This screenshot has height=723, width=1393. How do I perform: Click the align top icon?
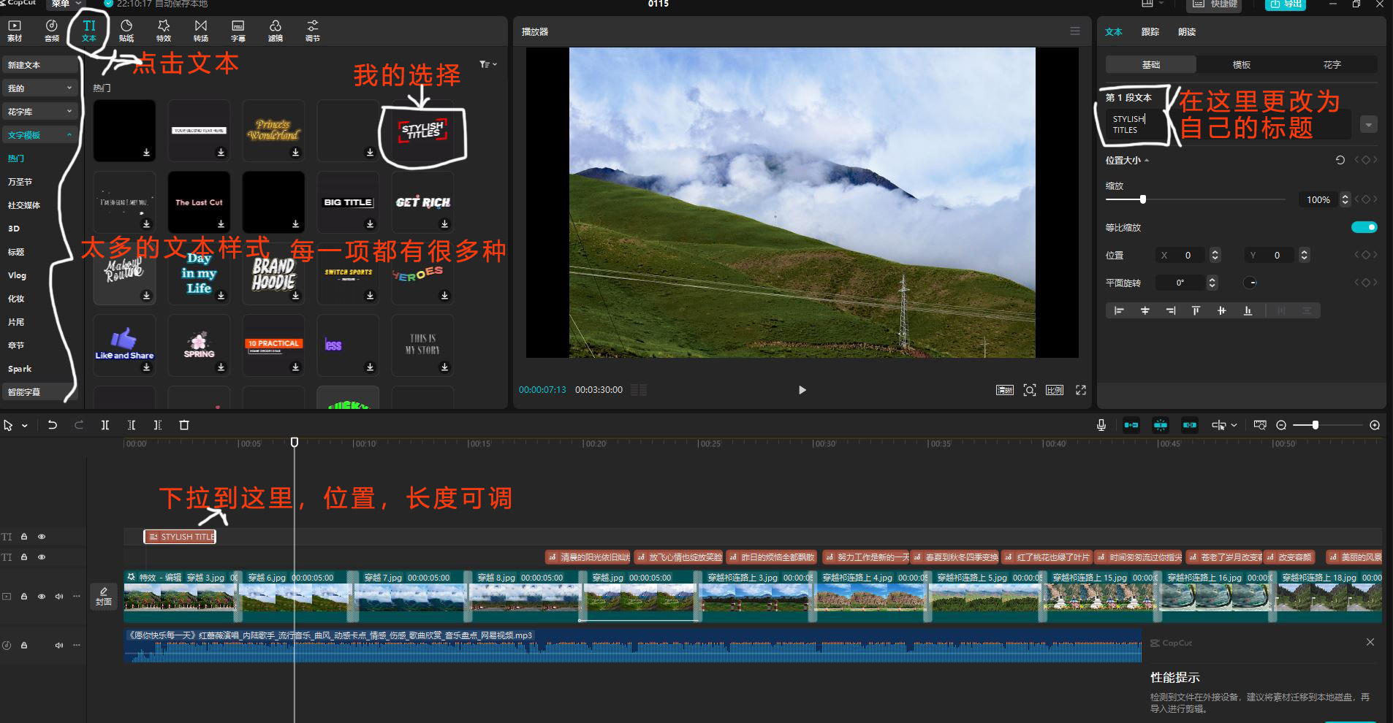[x=1196, y=311]
